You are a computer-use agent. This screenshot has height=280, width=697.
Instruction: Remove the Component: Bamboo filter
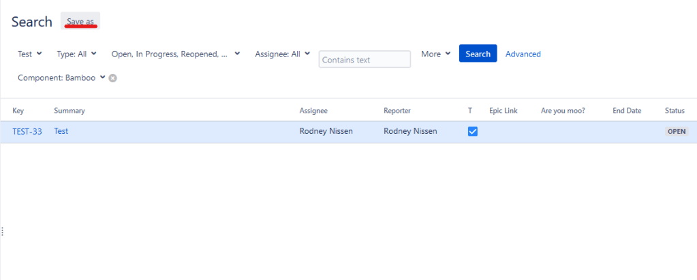point(113,78)
